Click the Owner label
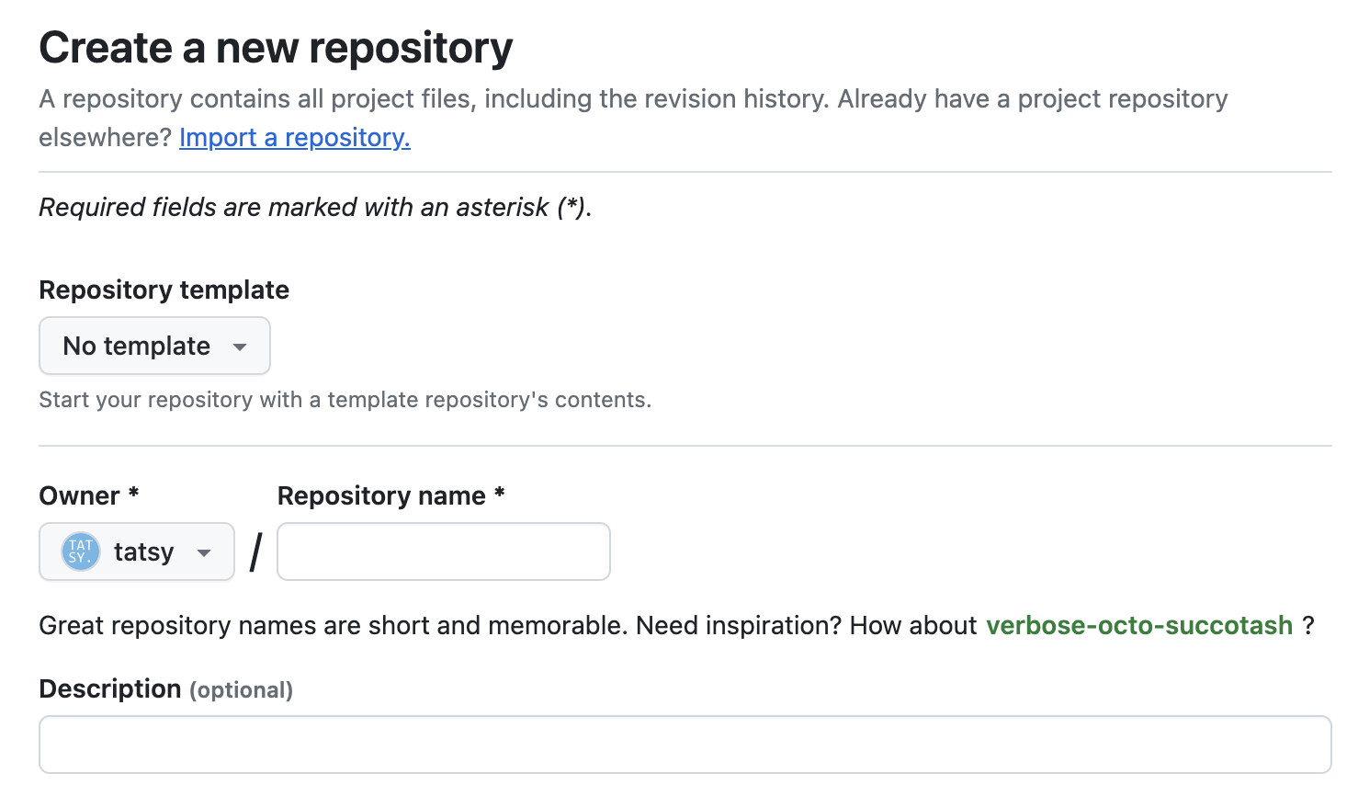The height and width of the screenshot is (796, 1358). tap(89, 495)
